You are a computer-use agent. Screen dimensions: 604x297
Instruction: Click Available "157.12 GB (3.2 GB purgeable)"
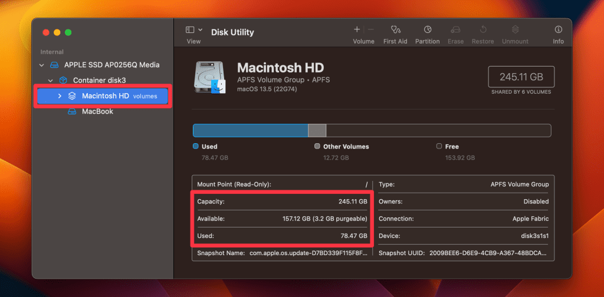(x=325, y=219)
